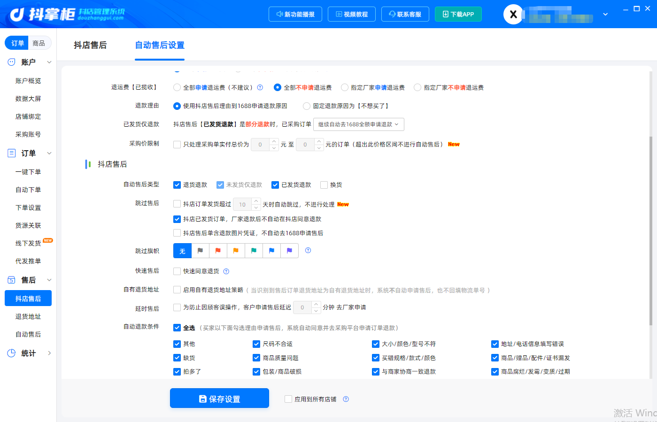This screenshot has width=657, height=422.
Task: Select radio 指定厂家申请退运费
Action: point(345,87)
